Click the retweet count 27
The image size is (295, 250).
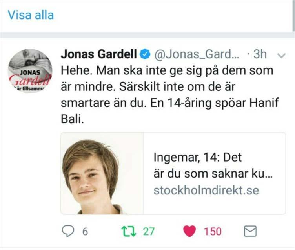pyautogui.click(x=149, y=232)
